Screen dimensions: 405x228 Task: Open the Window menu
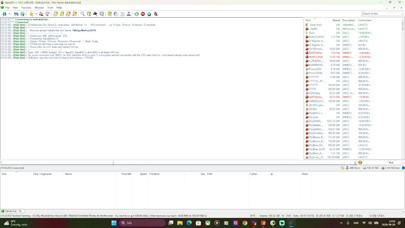click(39, 8)
